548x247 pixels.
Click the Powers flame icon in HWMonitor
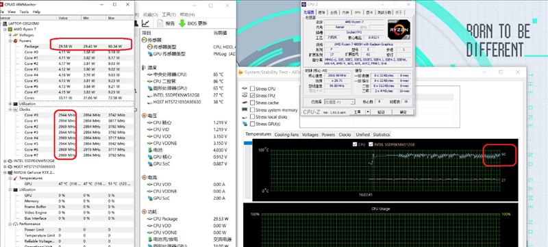tap(15, 40)
